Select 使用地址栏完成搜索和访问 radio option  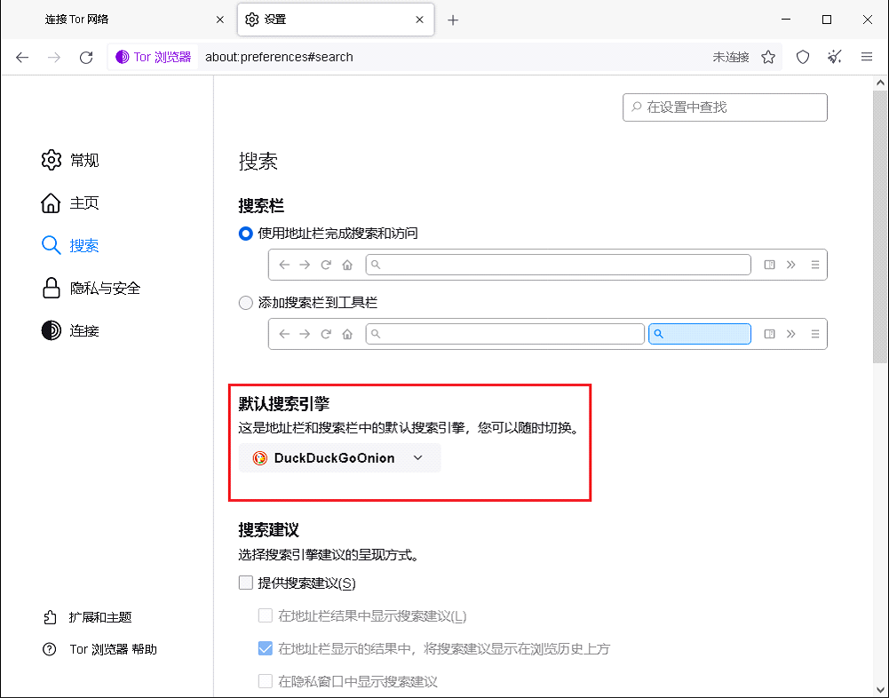[x=245, y=234]
